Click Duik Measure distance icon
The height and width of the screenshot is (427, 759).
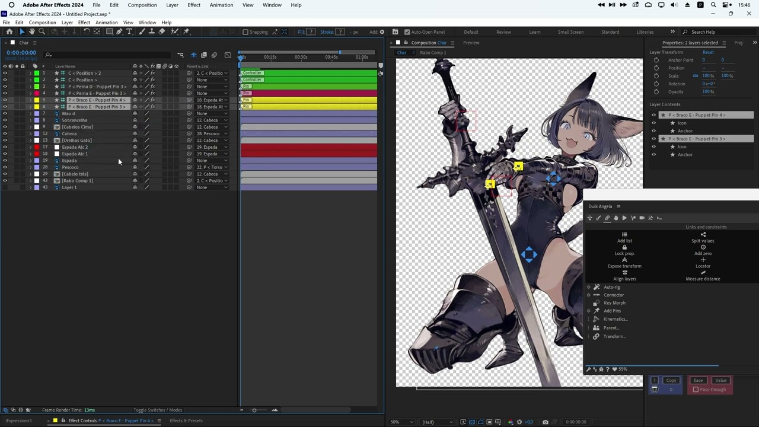pos(703,273)
